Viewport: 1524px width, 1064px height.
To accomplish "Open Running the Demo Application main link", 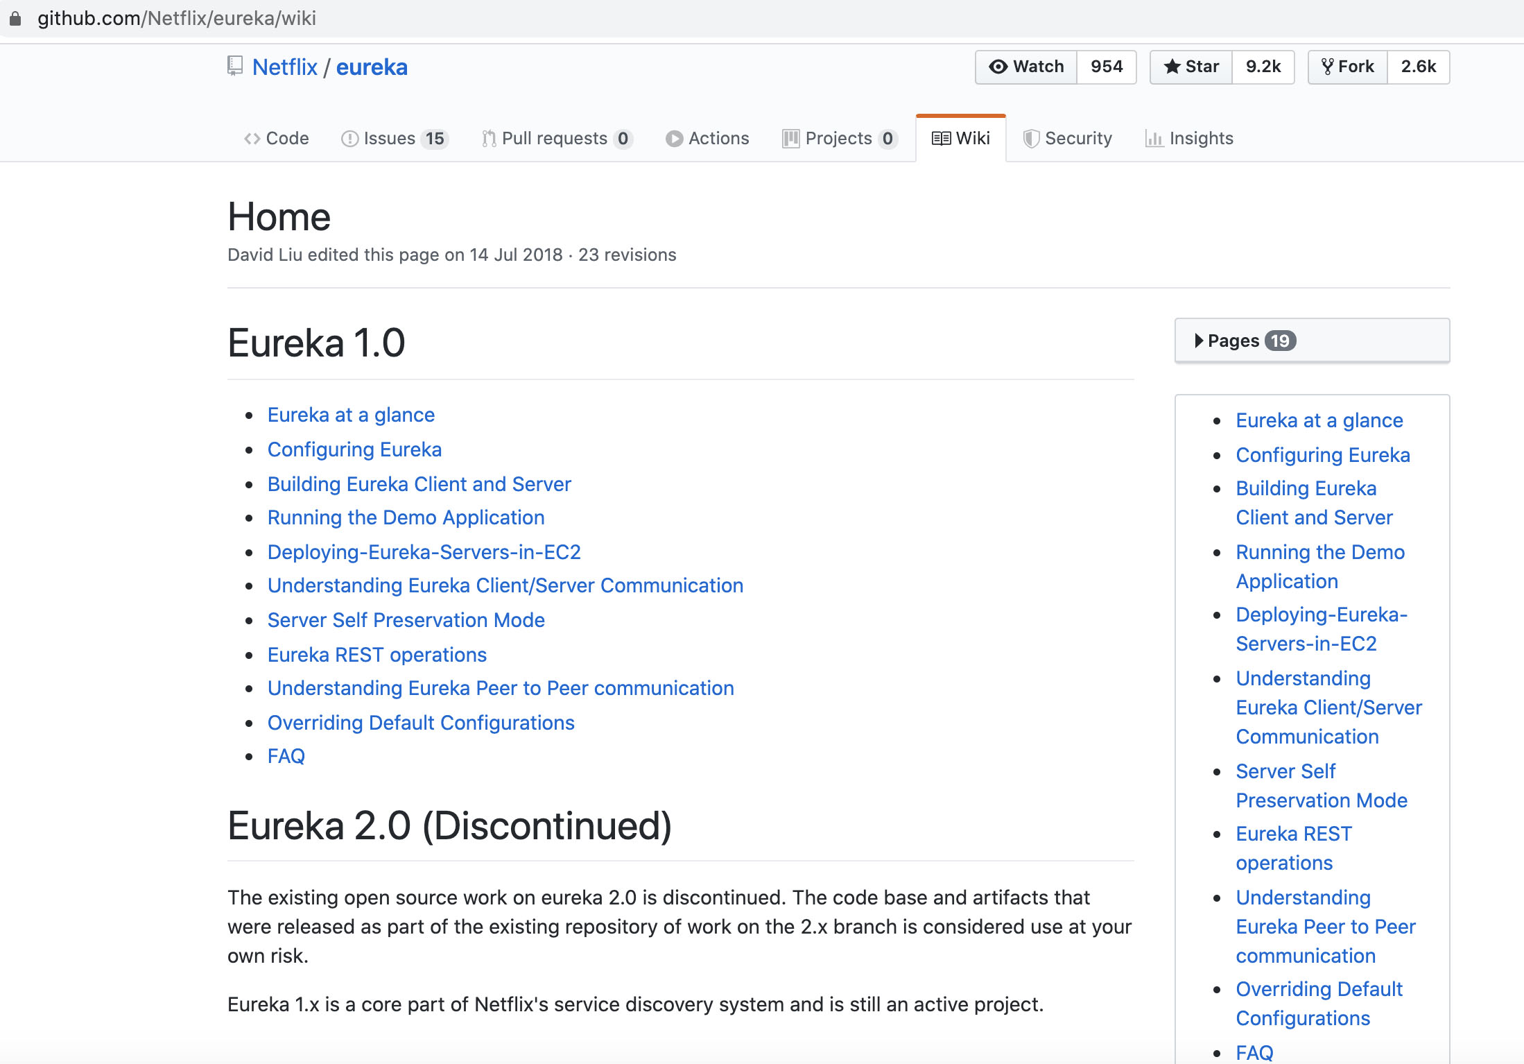I will click(406, 517).
